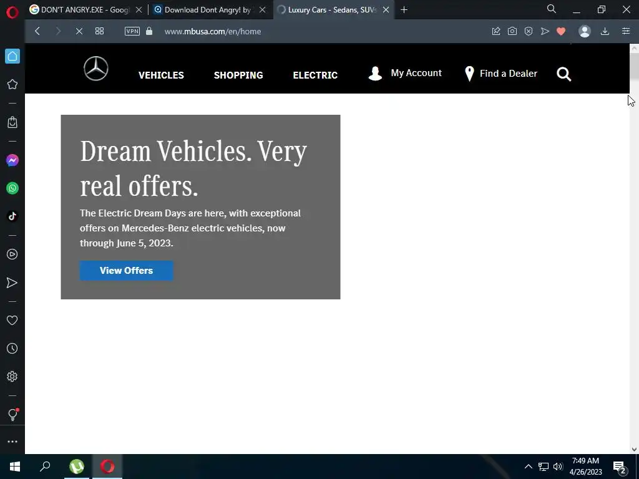The width and height of the screenshot is (639, 479).
Task: Open Mercedes site search magnifier
Action: [x=564, y=74]
